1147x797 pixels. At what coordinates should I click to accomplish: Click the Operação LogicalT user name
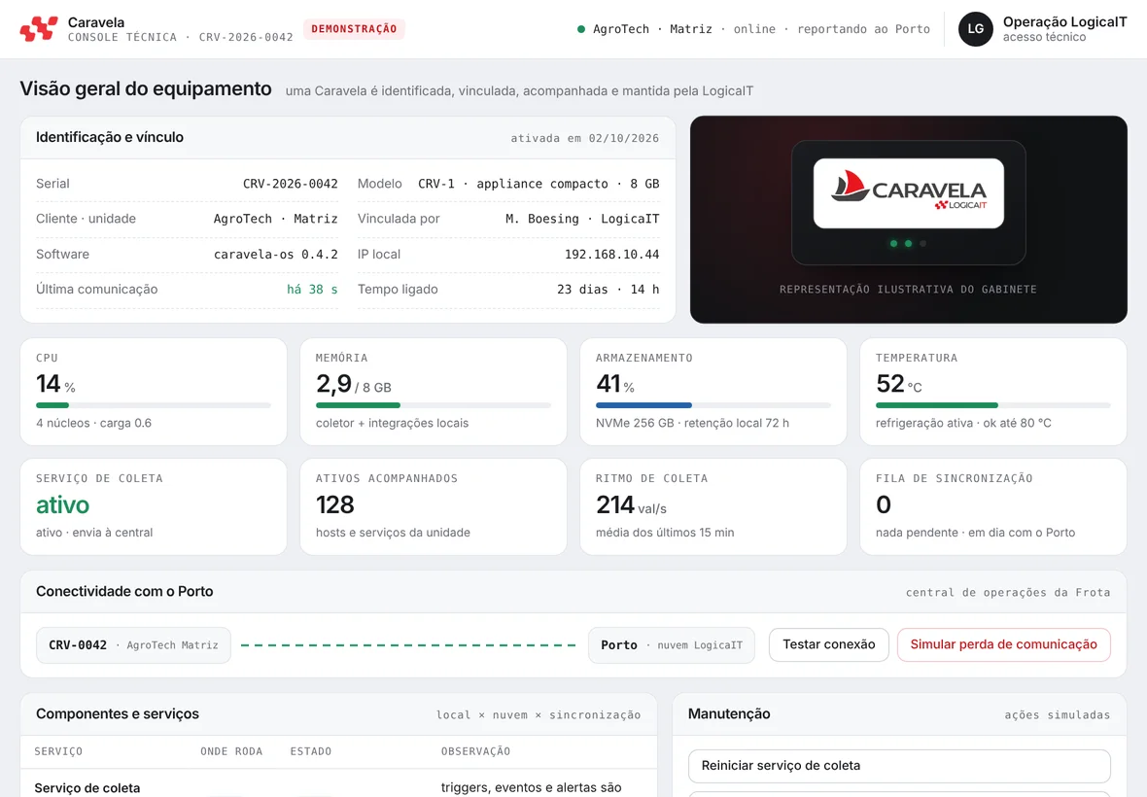[1065, 22]
